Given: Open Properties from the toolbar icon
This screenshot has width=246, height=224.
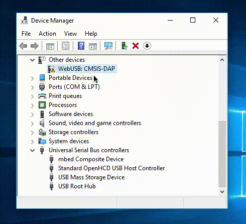Looking at the screenshot, I should [65, 46].
